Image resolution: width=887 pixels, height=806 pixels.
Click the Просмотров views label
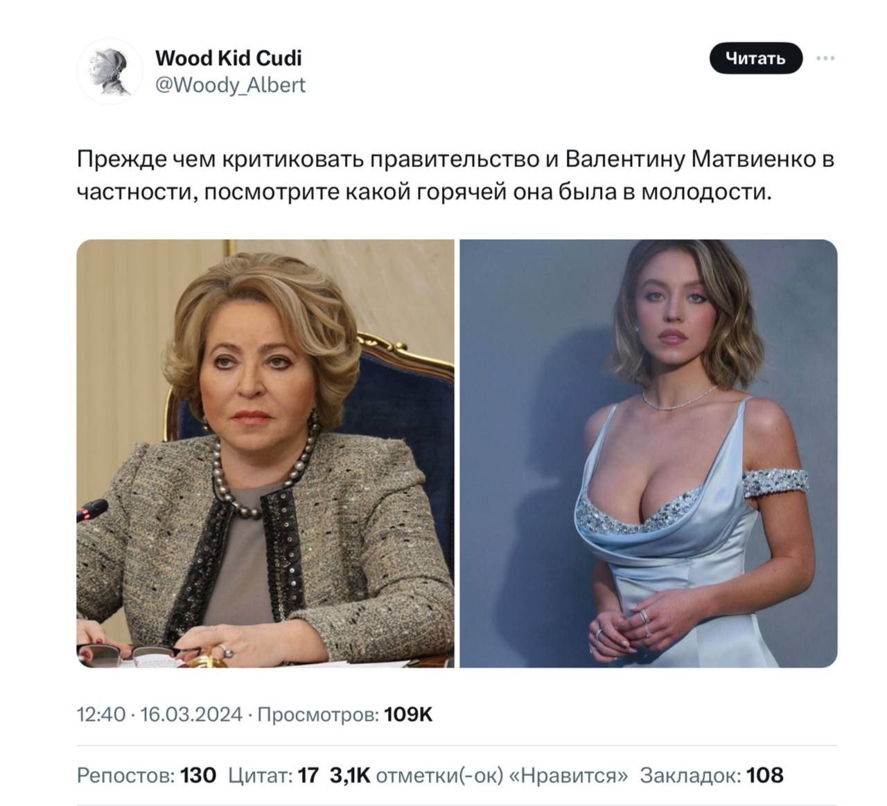click(x=318, y=715)
